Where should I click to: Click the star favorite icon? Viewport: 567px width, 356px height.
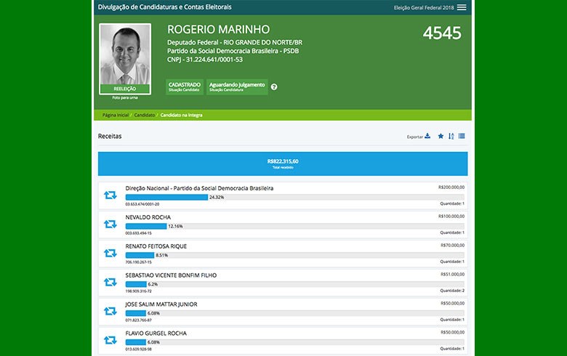pyautogui.click(x=441, y=136)
